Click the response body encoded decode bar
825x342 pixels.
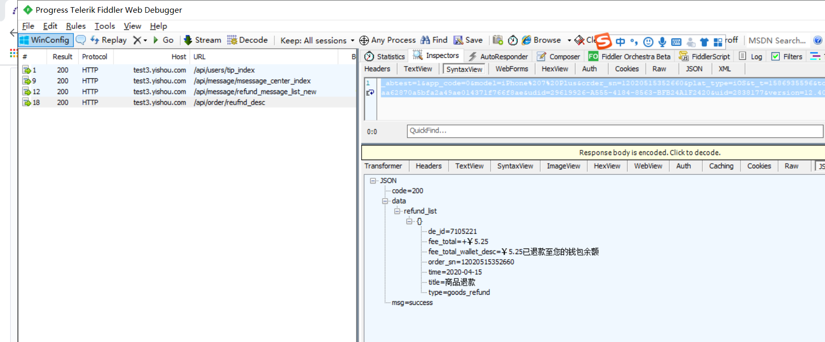[x=593, y=152]
